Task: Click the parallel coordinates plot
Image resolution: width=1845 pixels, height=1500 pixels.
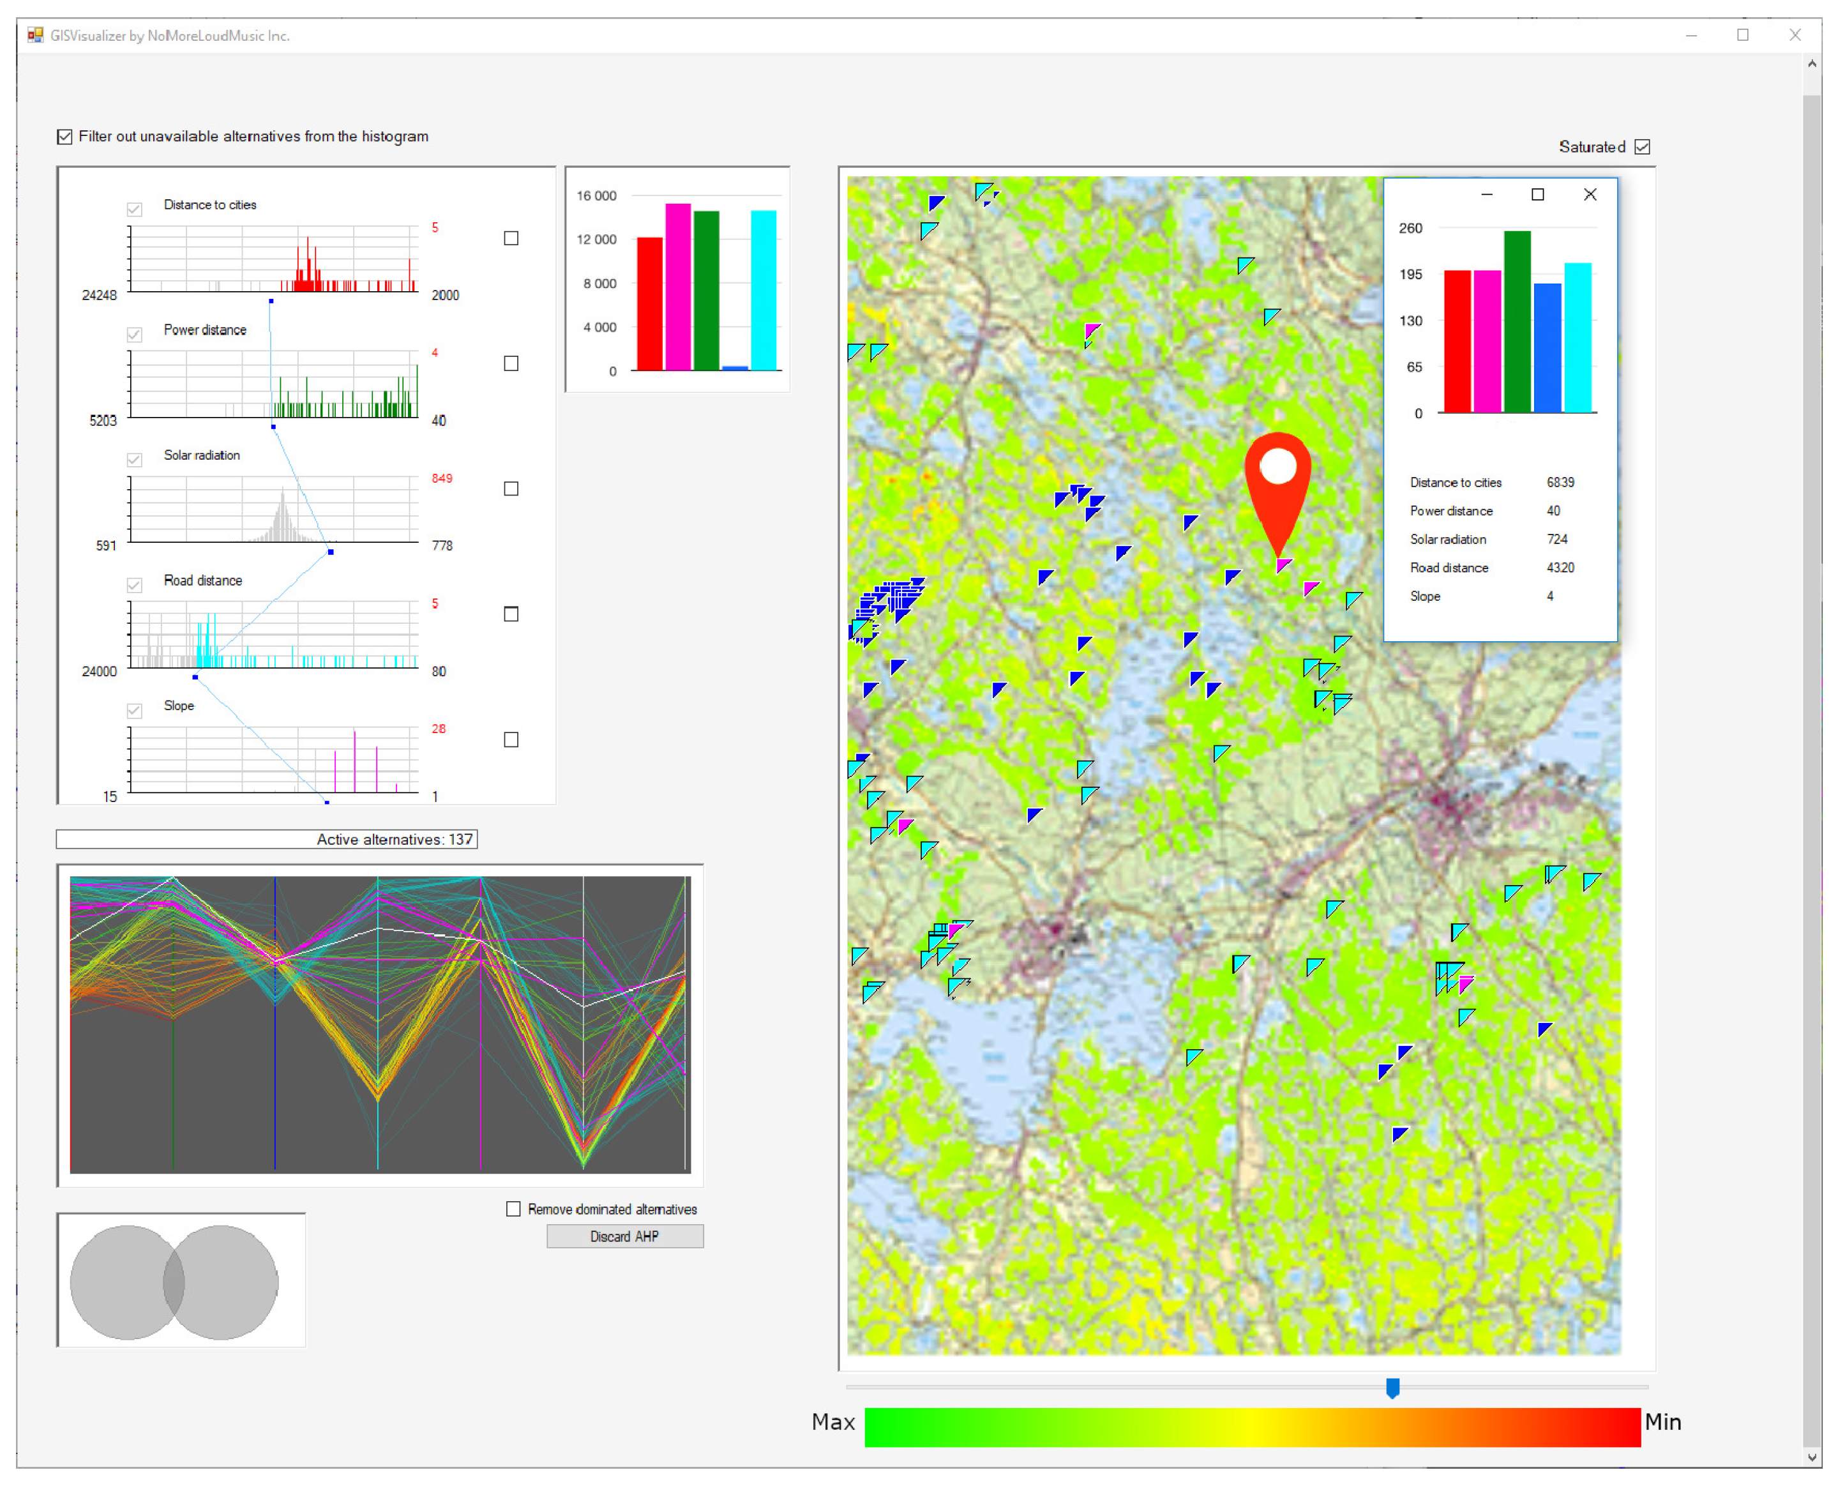Action: (380, 1025)
